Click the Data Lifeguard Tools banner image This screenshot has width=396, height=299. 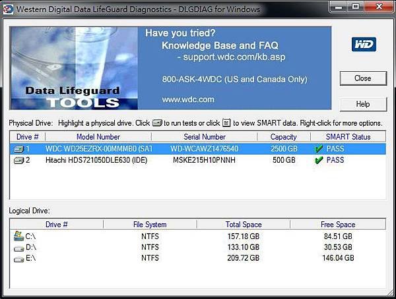pos(74,68)
